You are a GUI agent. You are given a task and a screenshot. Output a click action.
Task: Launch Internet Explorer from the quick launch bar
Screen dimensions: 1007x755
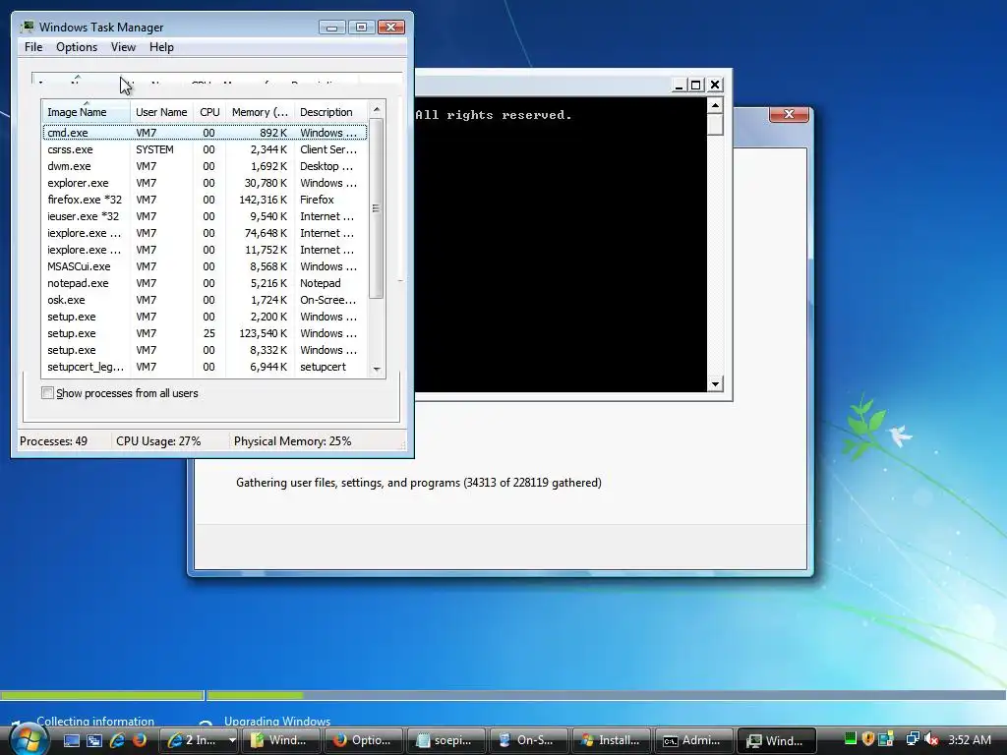point(117,740)
